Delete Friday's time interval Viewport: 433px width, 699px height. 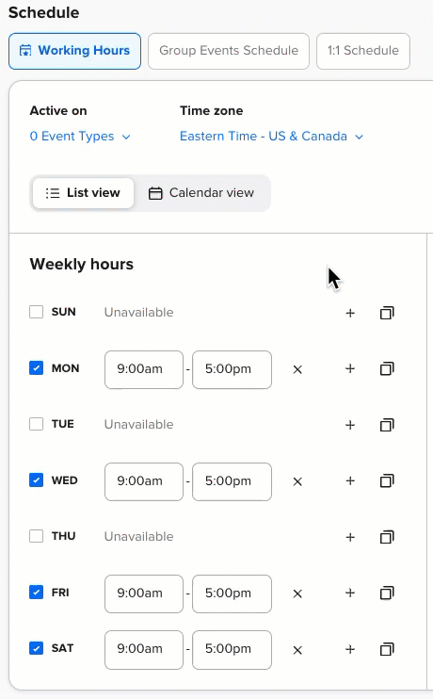coord(297,593)
